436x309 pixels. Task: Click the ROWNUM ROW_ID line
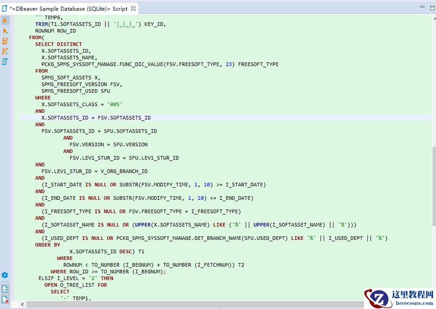point(55,31)
